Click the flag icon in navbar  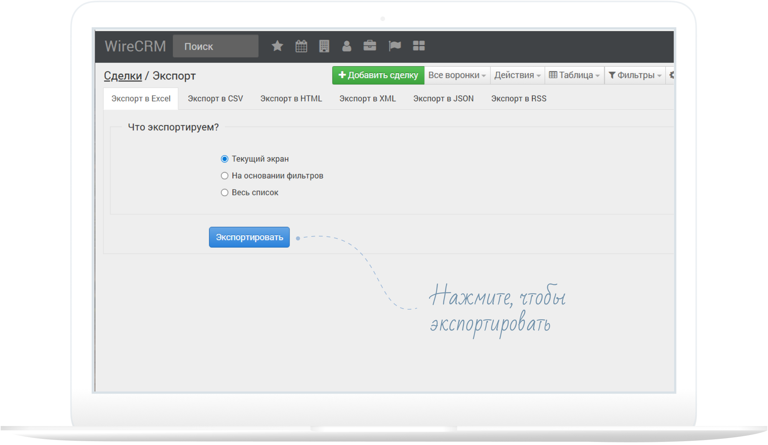(x=394, y=46)
